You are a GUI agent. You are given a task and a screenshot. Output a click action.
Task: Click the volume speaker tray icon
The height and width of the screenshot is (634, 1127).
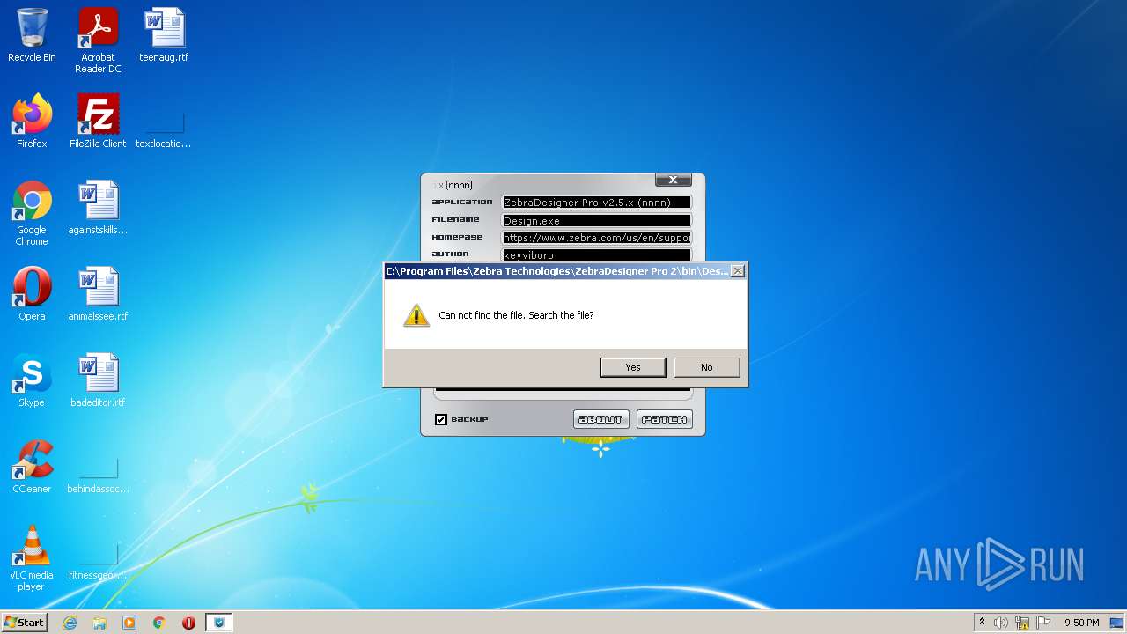[x=1001, y=623]
